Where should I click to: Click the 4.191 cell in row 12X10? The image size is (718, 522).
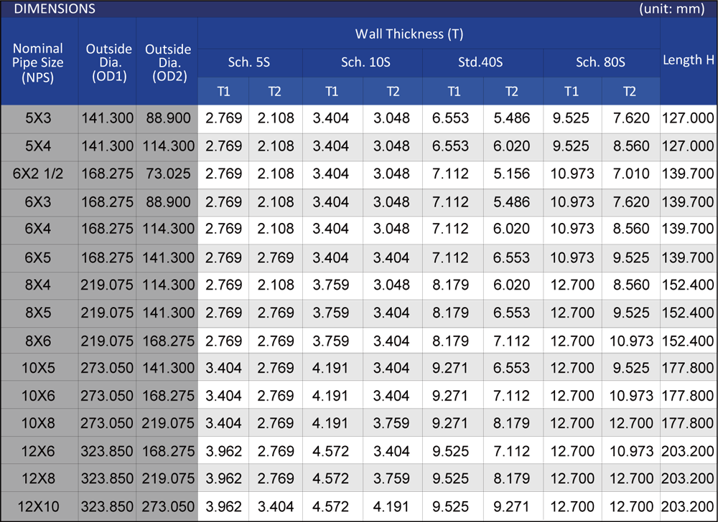pos(393,507)
